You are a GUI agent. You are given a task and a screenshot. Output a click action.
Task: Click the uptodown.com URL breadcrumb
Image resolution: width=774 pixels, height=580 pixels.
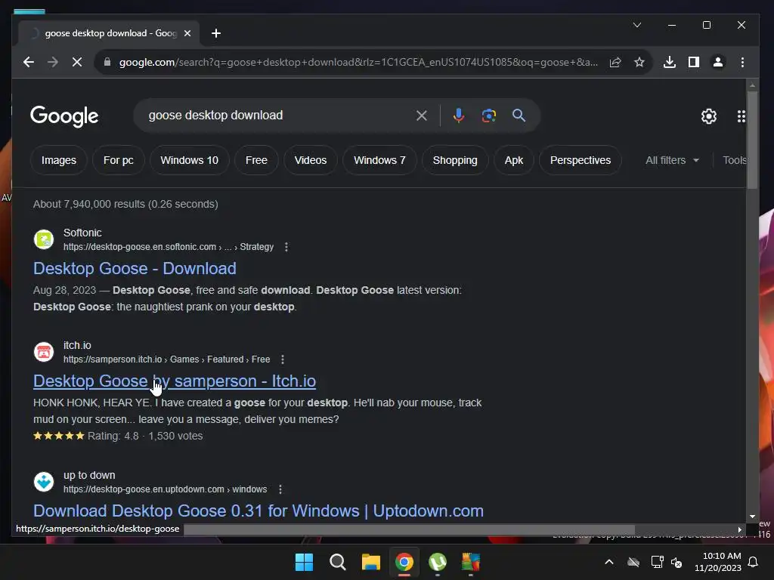(x=166, y=489)
